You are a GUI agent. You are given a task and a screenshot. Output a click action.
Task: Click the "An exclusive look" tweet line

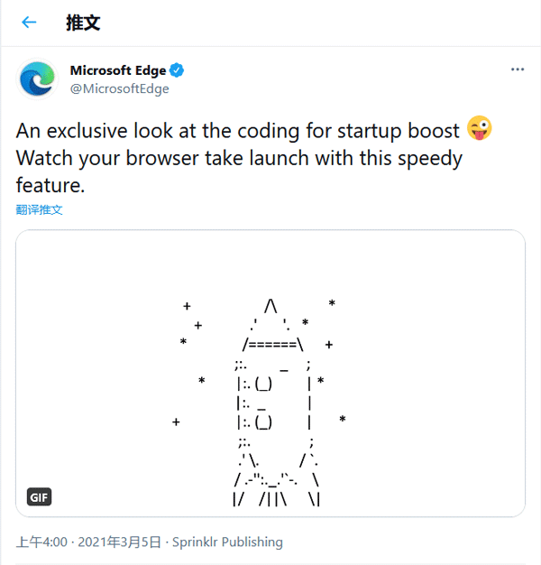tap(238, 131)
